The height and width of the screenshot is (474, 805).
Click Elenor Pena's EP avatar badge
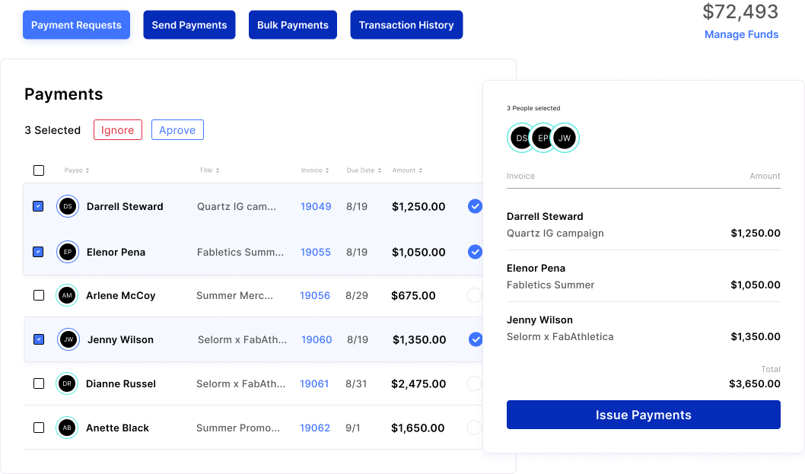click(67, 252)
